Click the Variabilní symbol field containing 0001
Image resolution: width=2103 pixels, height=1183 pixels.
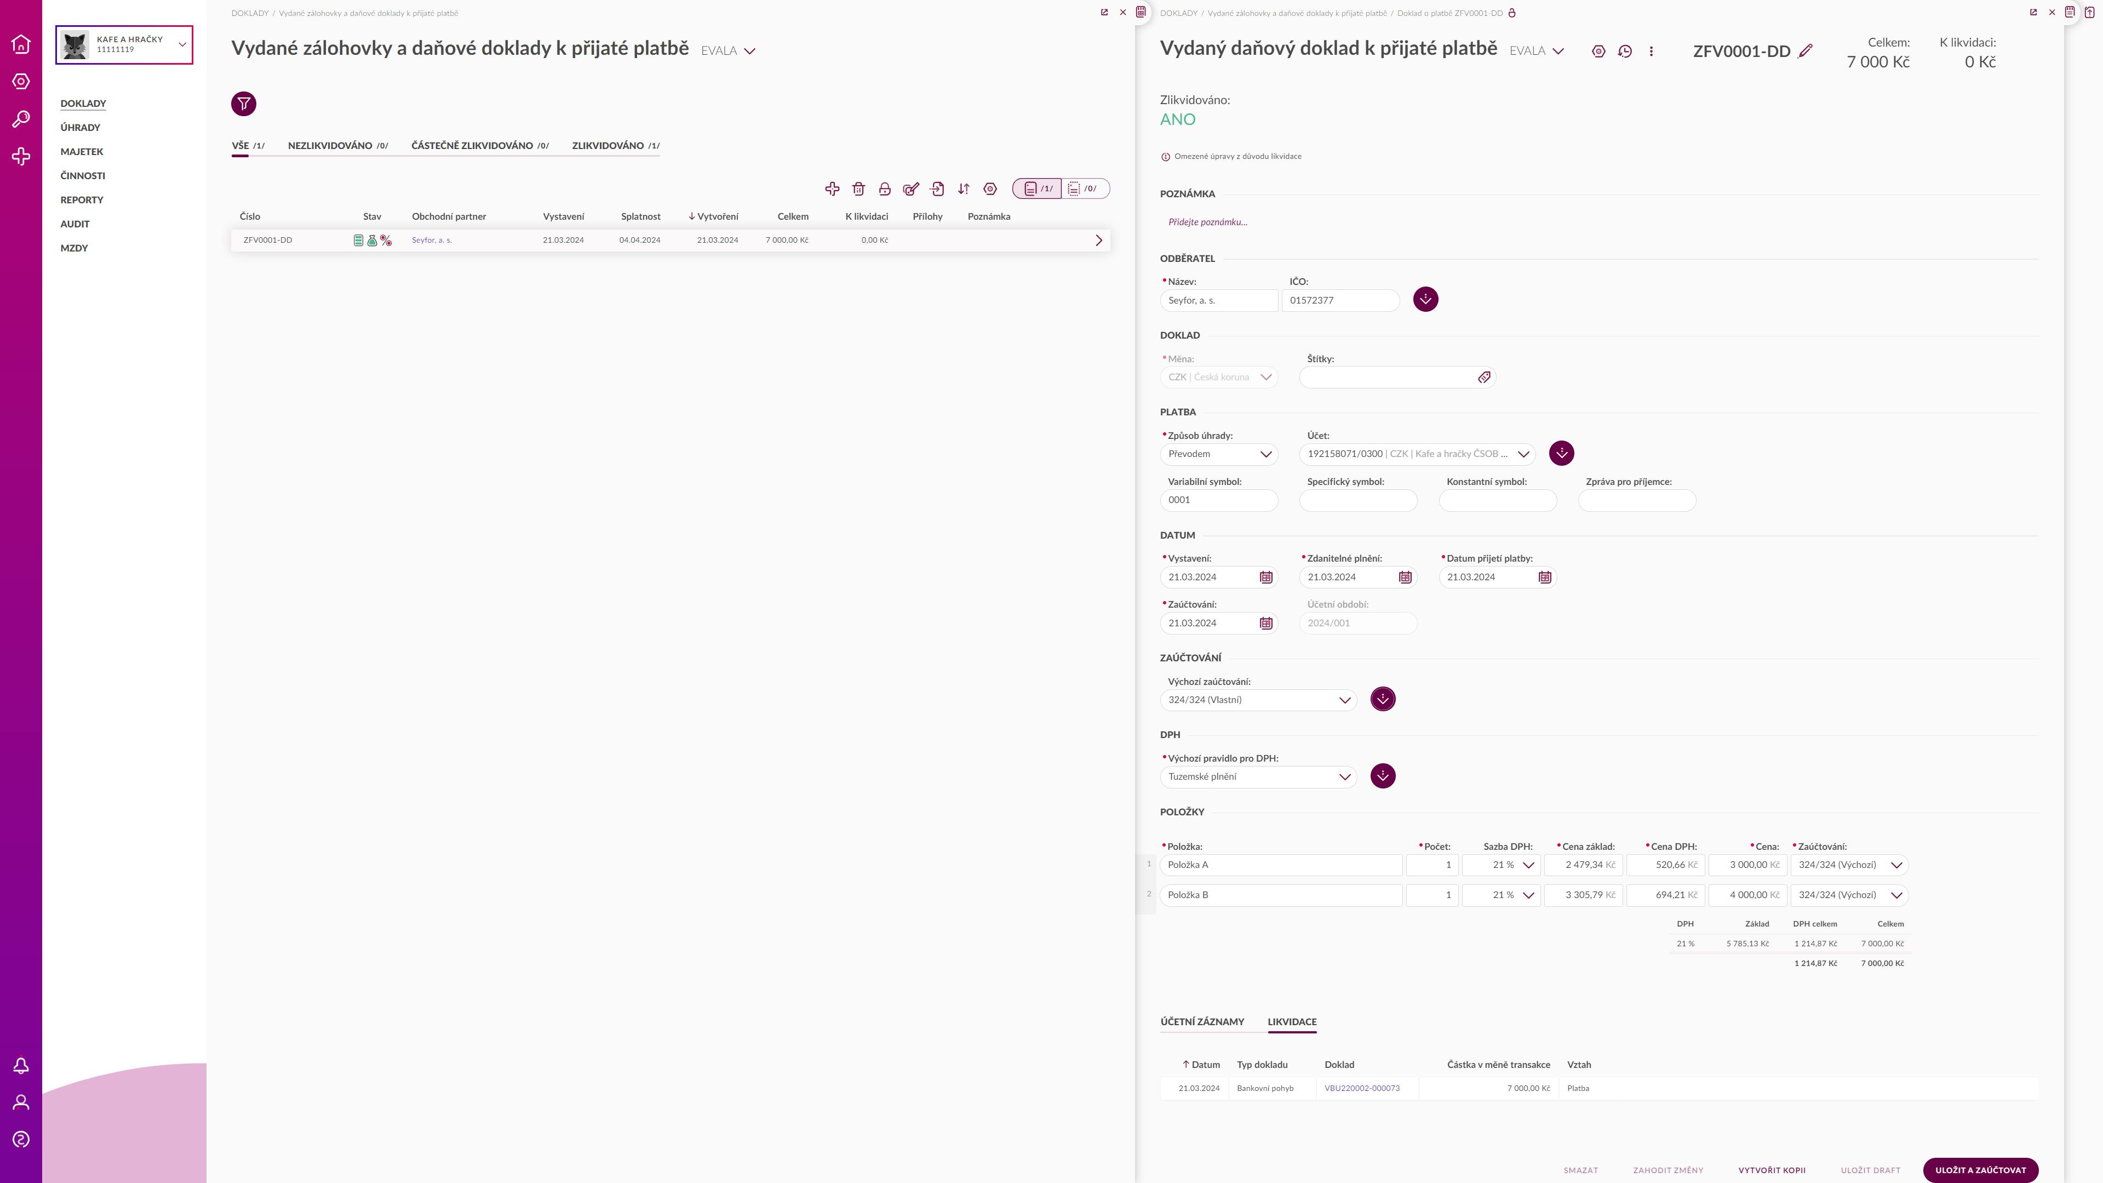click(1218, 500)
